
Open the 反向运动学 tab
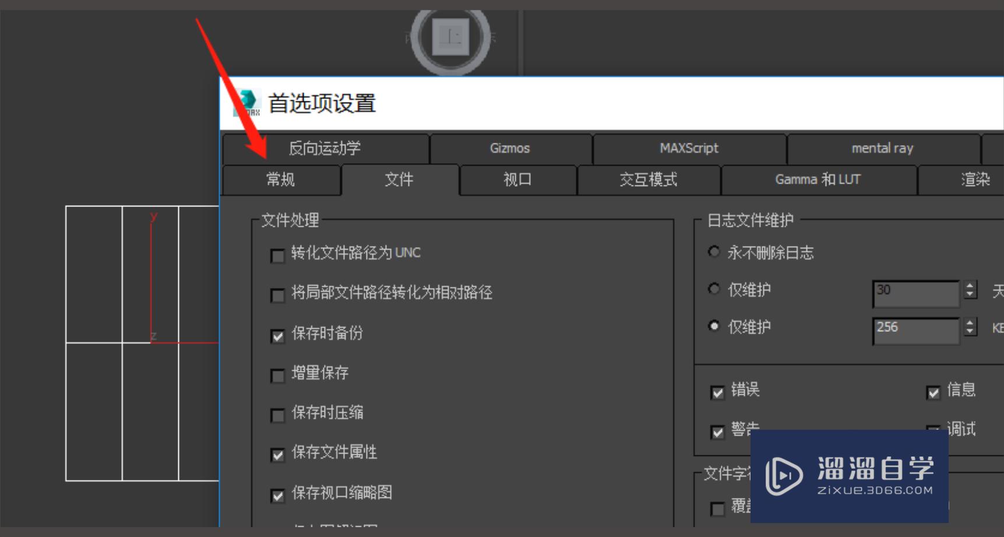pos(325,148)
